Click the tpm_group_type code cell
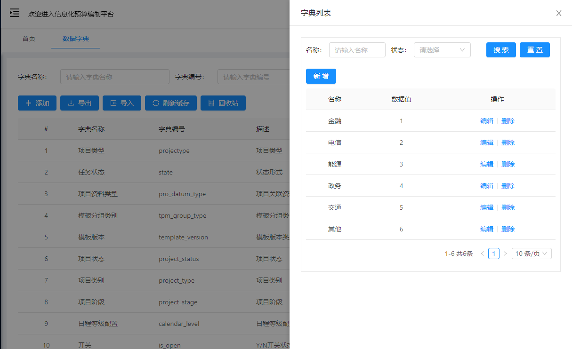Viewport: 572px width, 349px height. (x=183, y=215)
